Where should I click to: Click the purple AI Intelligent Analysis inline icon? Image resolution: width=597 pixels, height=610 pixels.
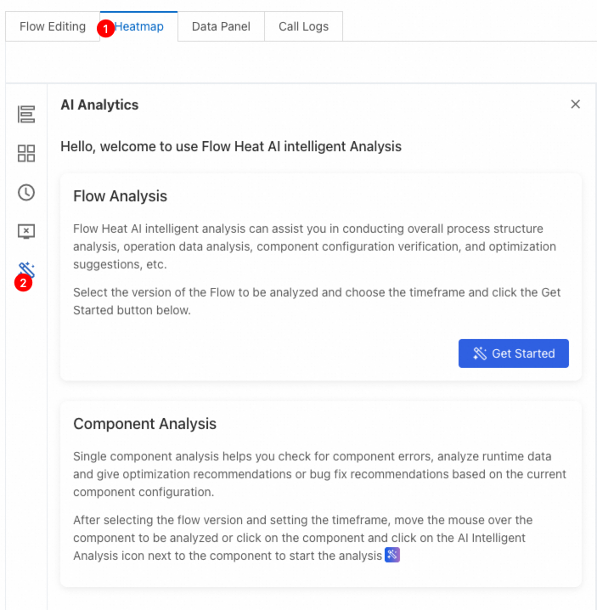[392, 555]
